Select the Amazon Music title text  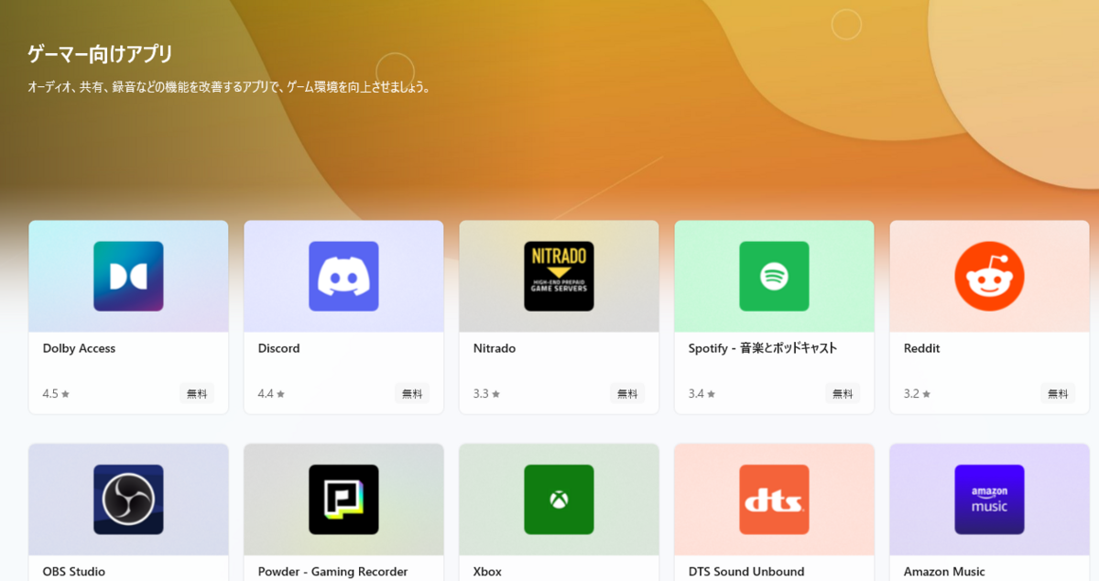tap(944, 572)
